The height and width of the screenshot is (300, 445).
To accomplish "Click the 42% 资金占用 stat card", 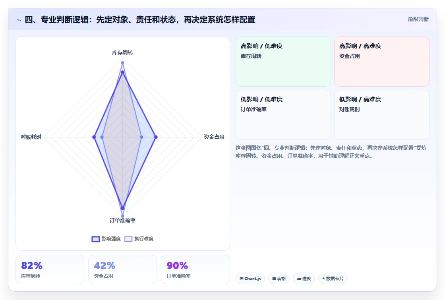I will coord(122,269).
